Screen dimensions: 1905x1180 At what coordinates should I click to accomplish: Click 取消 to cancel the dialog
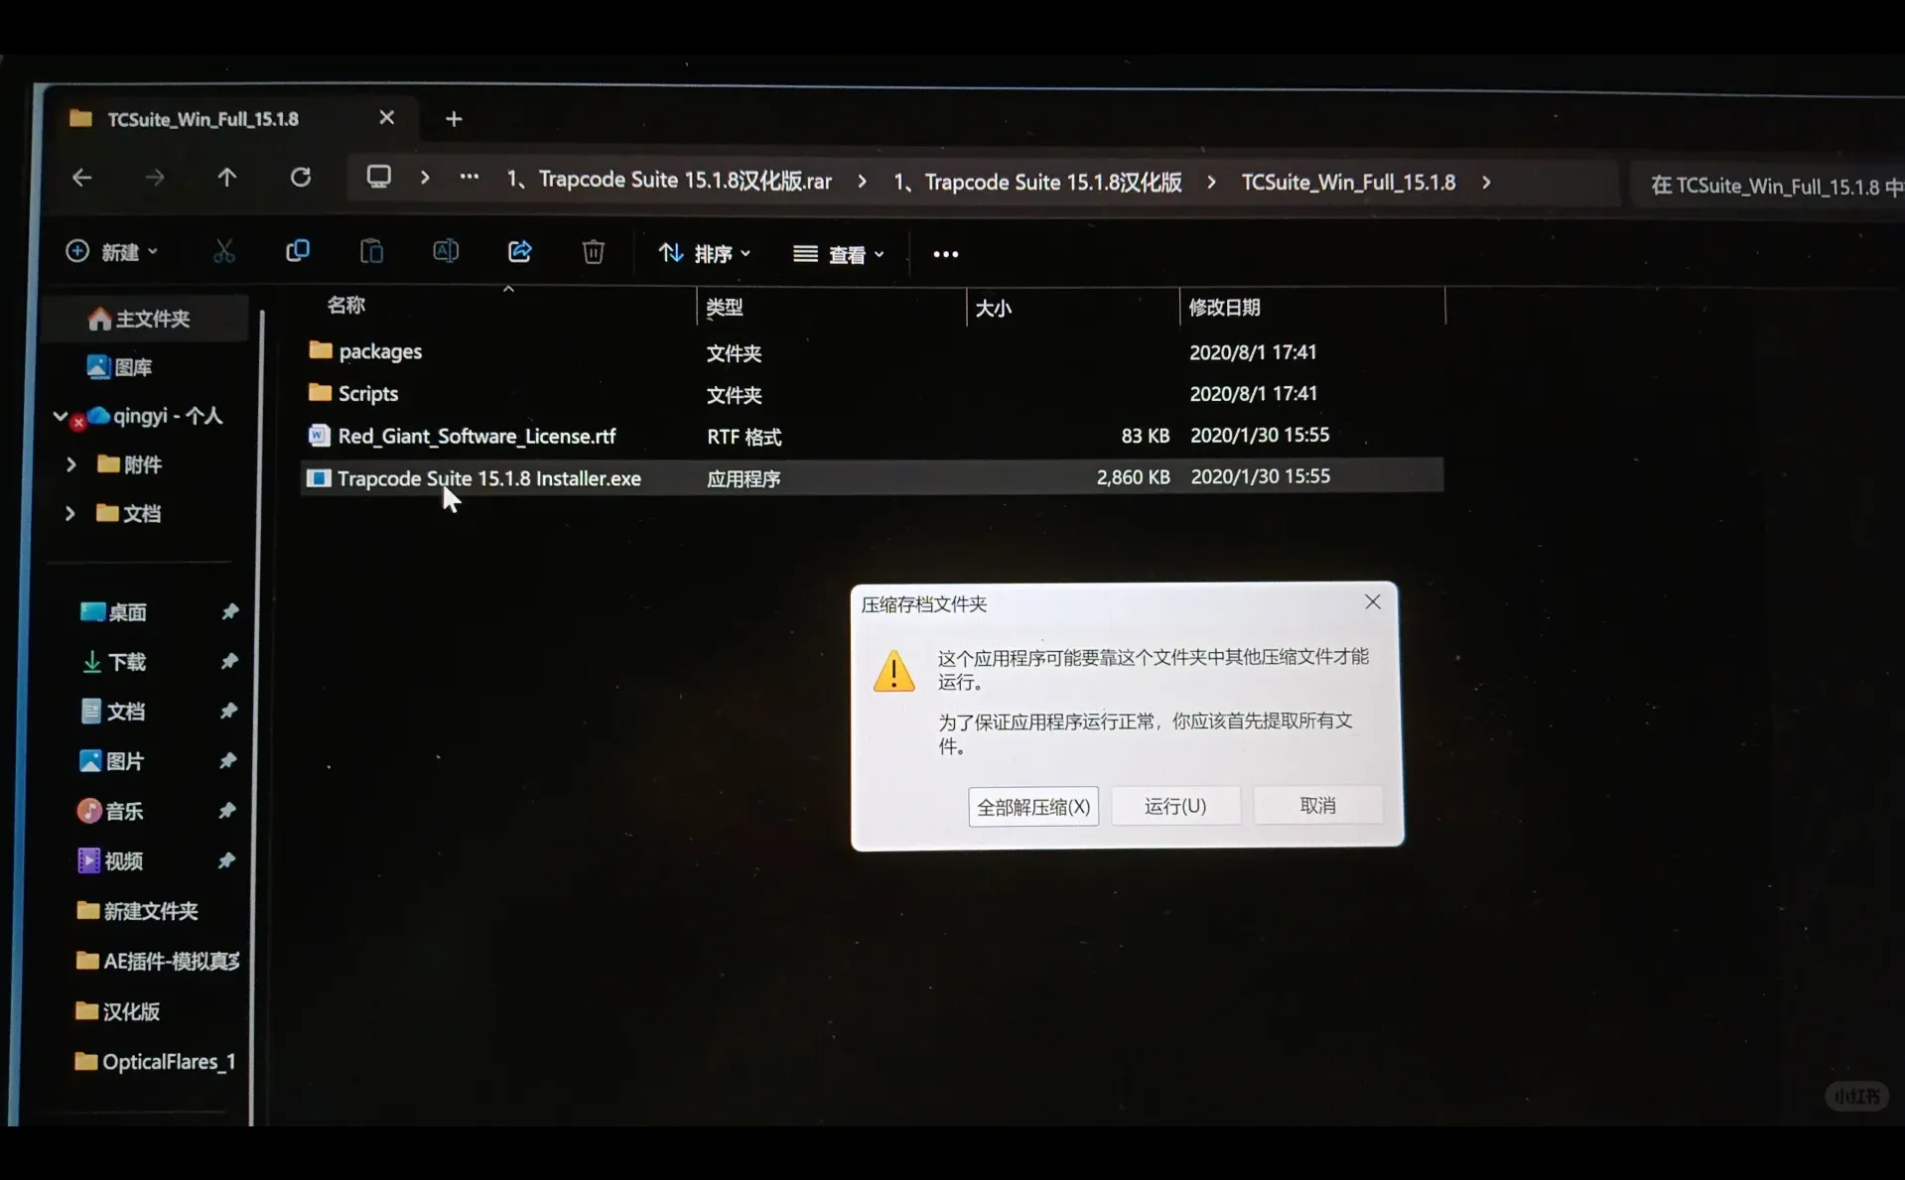[x=1317, y=805]
